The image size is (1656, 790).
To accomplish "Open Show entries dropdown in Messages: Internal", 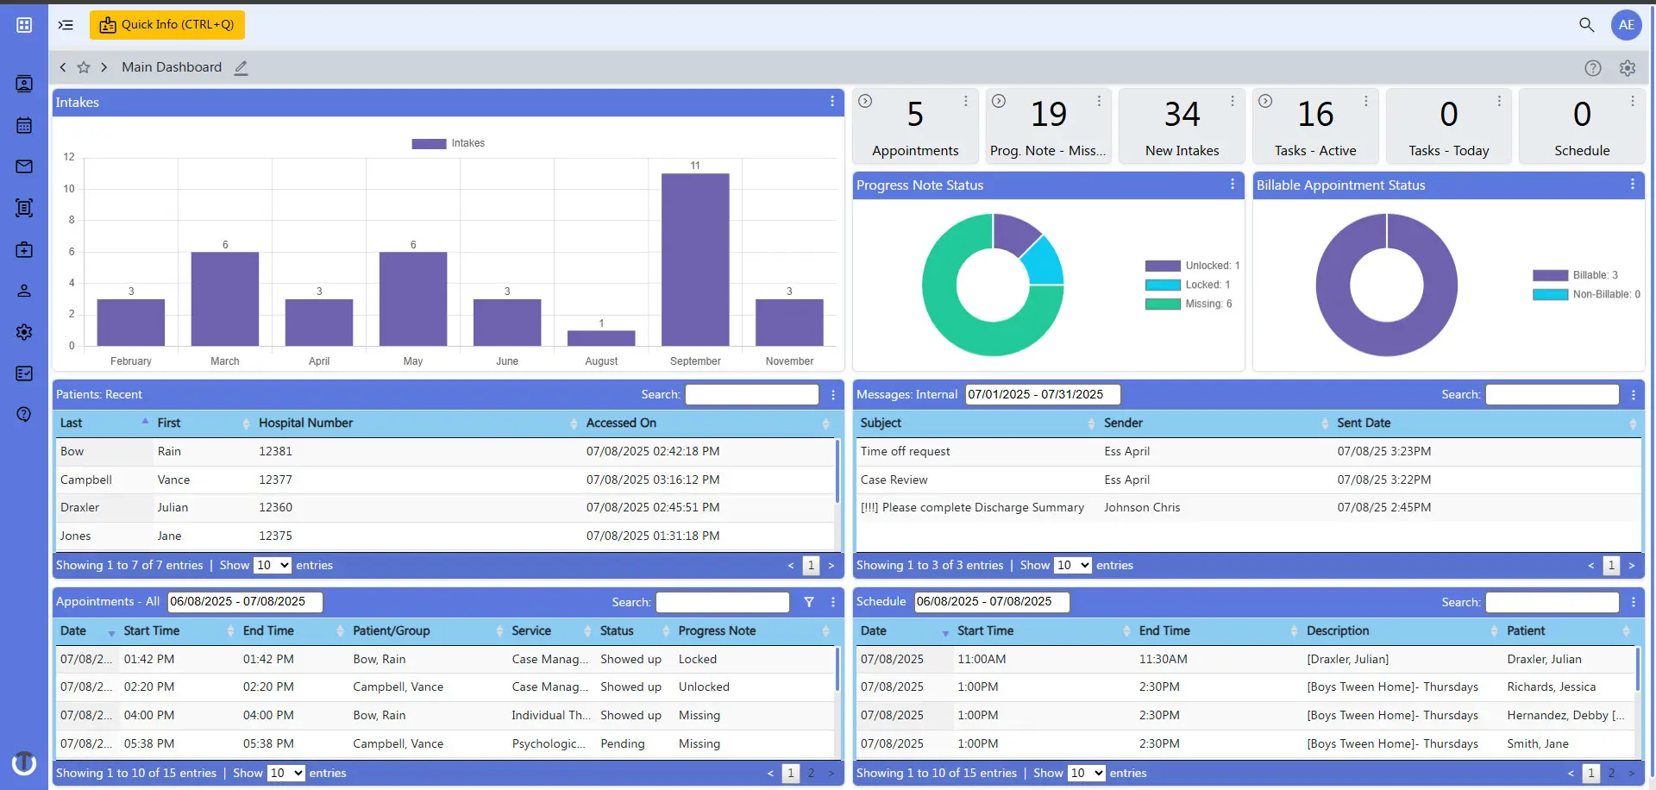I will pos(1072,566).
